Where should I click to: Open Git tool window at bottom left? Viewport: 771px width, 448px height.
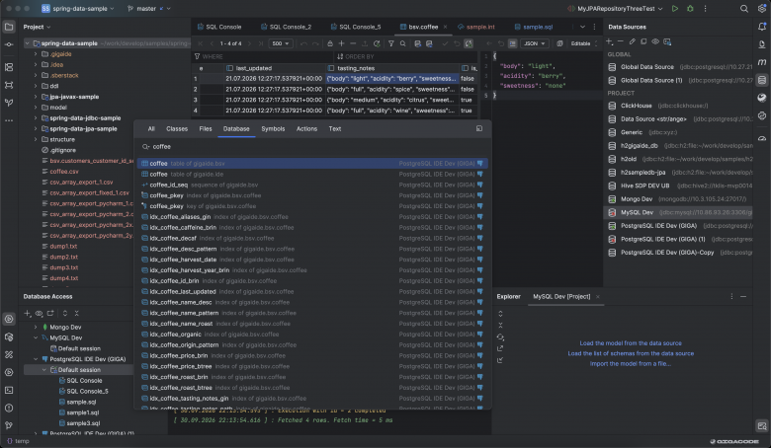pyautogui.click(x=9, y=425)
